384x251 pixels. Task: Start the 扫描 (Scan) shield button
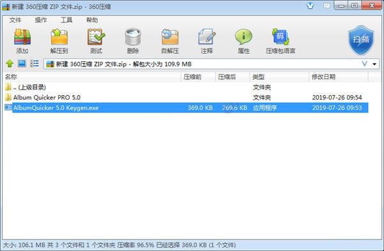(x=361, y=40)
